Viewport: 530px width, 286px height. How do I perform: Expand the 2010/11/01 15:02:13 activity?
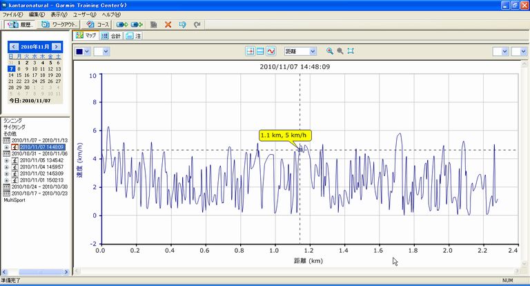point(6,180)
